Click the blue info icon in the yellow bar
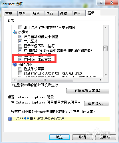Image resolution: width=119 pixels, height=143 pixels. (x=10, y=119)
